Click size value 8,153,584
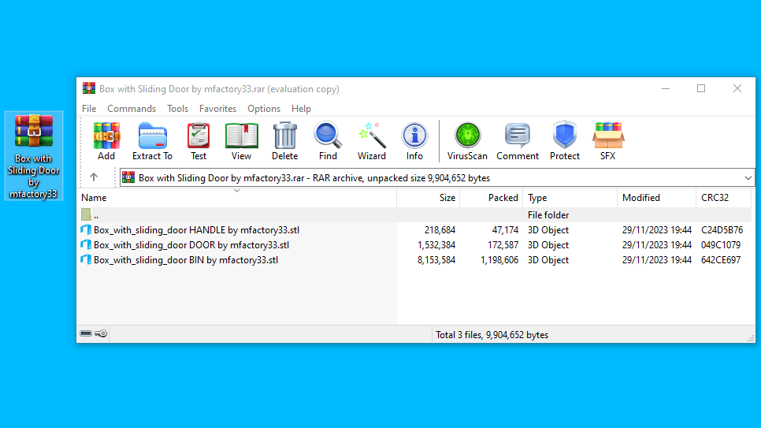The image size is (761, 428). pos(436,260)
